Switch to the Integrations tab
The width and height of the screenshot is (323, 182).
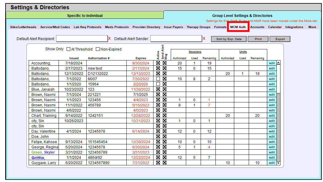click(294, 27)
